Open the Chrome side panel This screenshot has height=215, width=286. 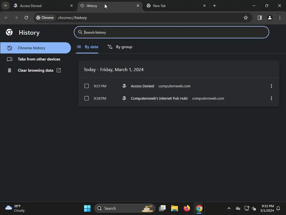click(x=259, y=18)
